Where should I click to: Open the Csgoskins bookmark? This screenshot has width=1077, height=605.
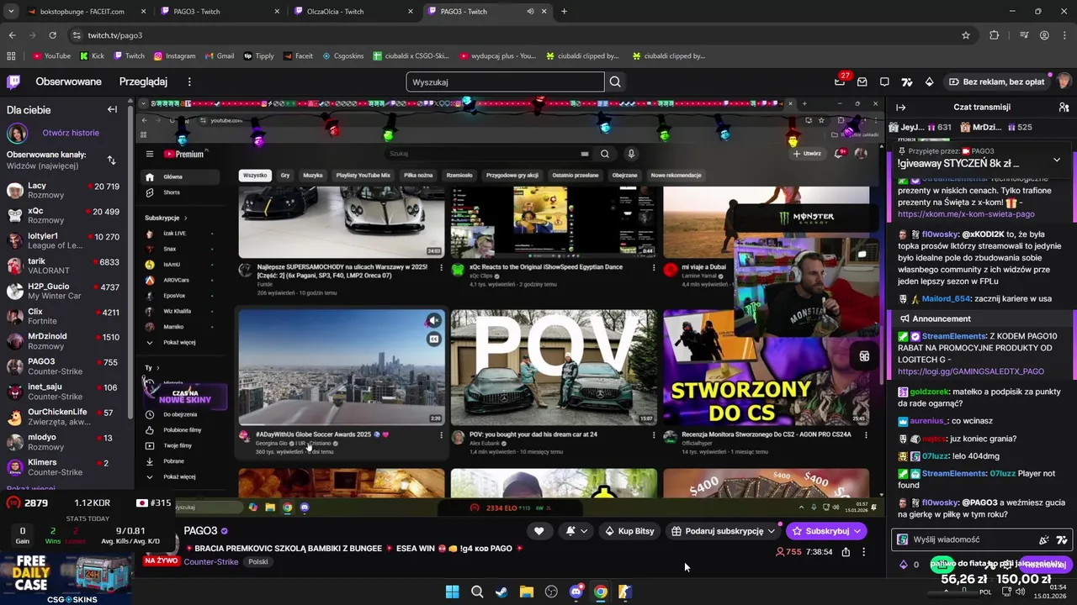click(x=342, y=56)
